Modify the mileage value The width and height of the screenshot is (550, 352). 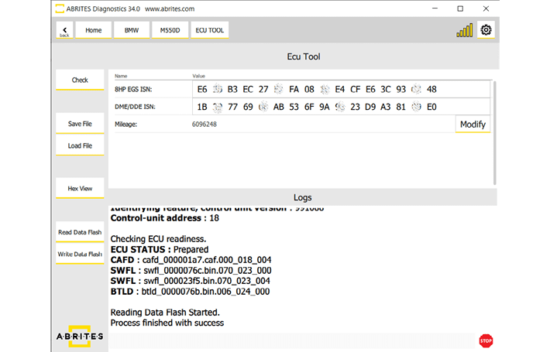click(473, 124)
